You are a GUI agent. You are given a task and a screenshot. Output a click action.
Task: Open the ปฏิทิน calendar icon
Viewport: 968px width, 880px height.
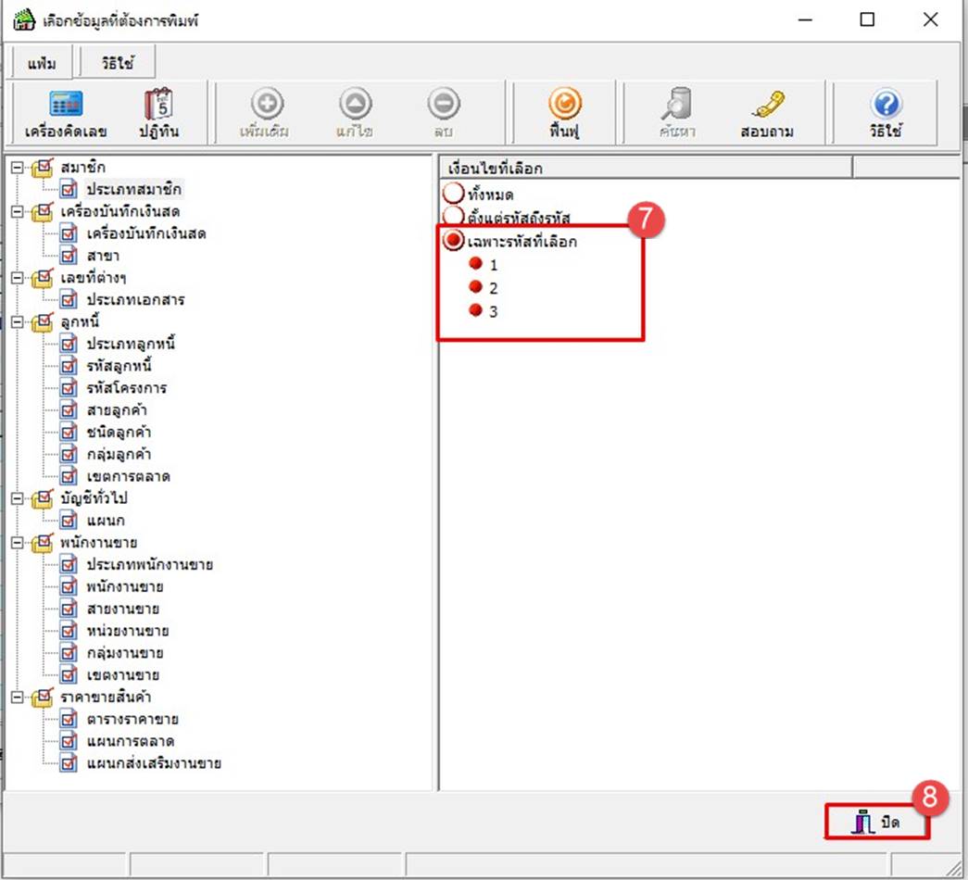click(x=158, y=106)
